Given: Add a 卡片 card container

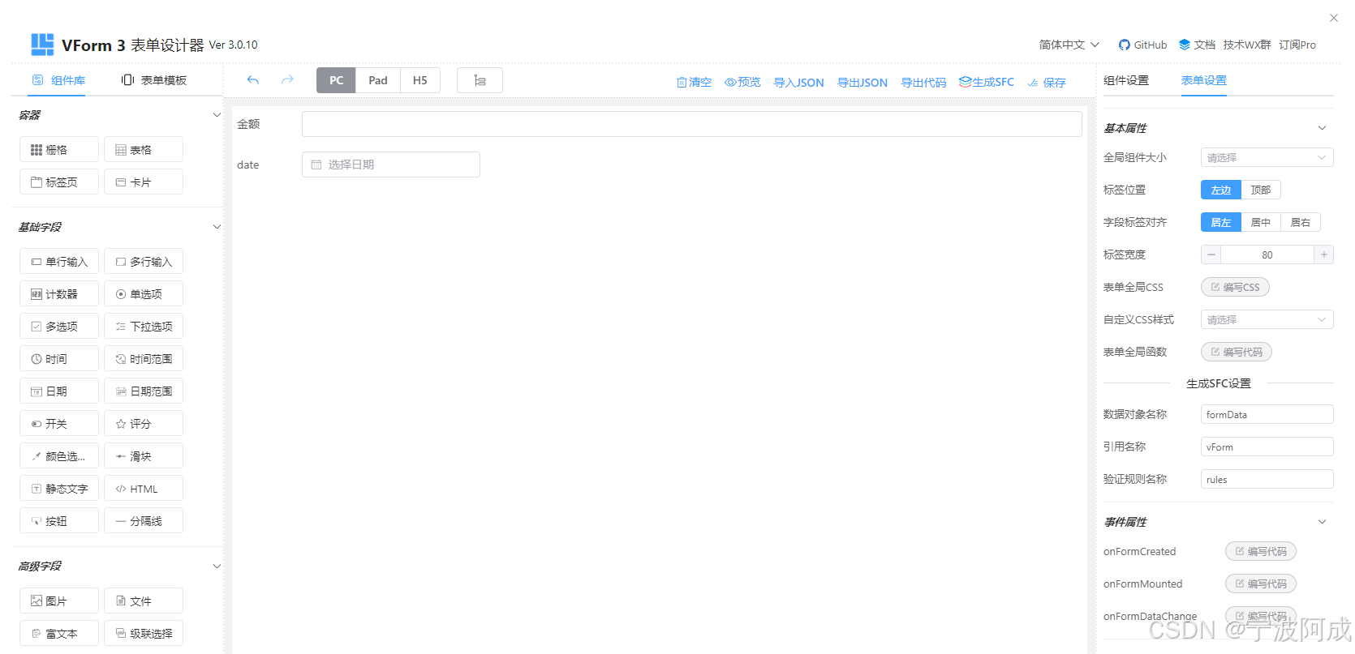Looking at the screenshot, I should [144, 182].
